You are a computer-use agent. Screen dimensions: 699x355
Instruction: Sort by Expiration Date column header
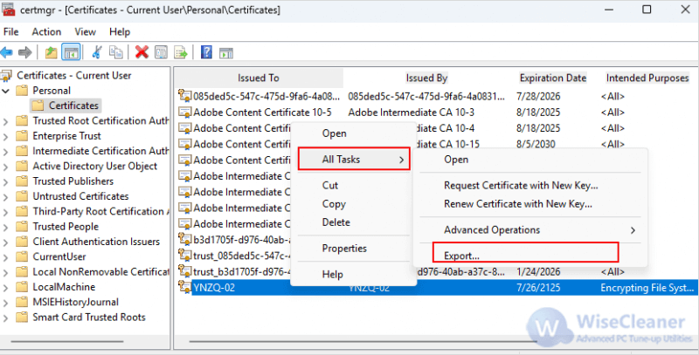(552, 78)
